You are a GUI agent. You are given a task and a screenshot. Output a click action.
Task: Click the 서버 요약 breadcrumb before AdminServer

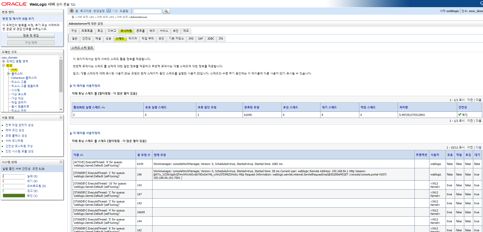122,17
